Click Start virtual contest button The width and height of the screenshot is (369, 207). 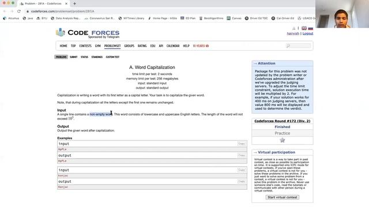click(x=282, y=197)
